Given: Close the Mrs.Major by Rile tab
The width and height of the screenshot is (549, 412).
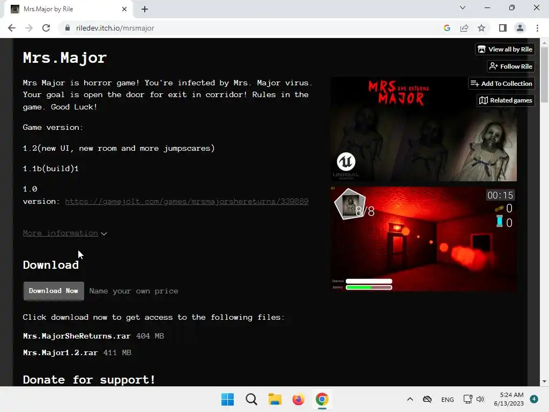Looking at the screenshot, I should pos(124,9).
